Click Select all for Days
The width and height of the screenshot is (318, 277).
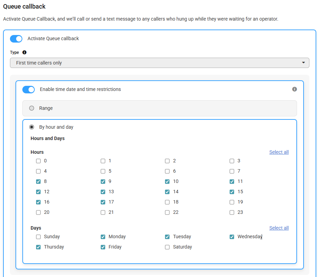point(279,228)
